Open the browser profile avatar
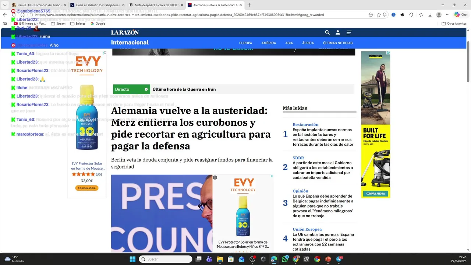The height and width of the screenshot is (265, 471). pos(439,15)
